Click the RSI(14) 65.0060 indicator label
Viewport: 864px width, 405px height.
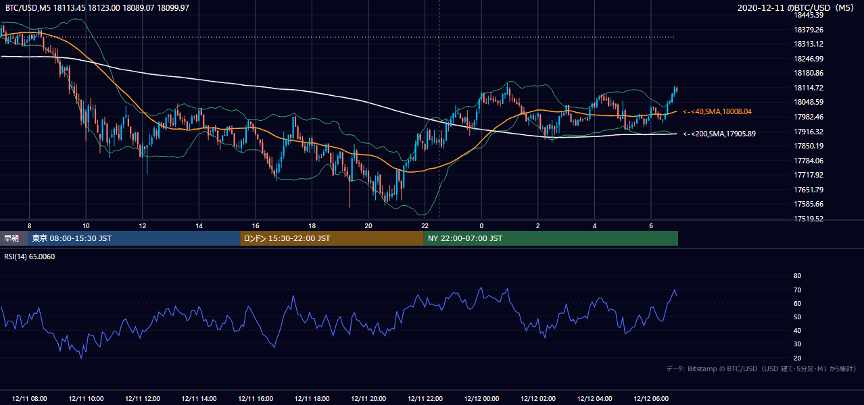29,256
